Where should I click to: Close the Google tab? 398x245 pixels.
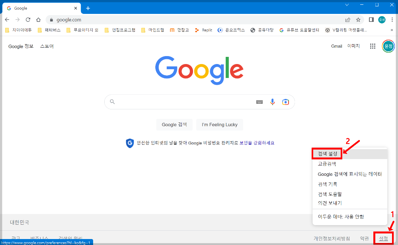click(75, 8)
